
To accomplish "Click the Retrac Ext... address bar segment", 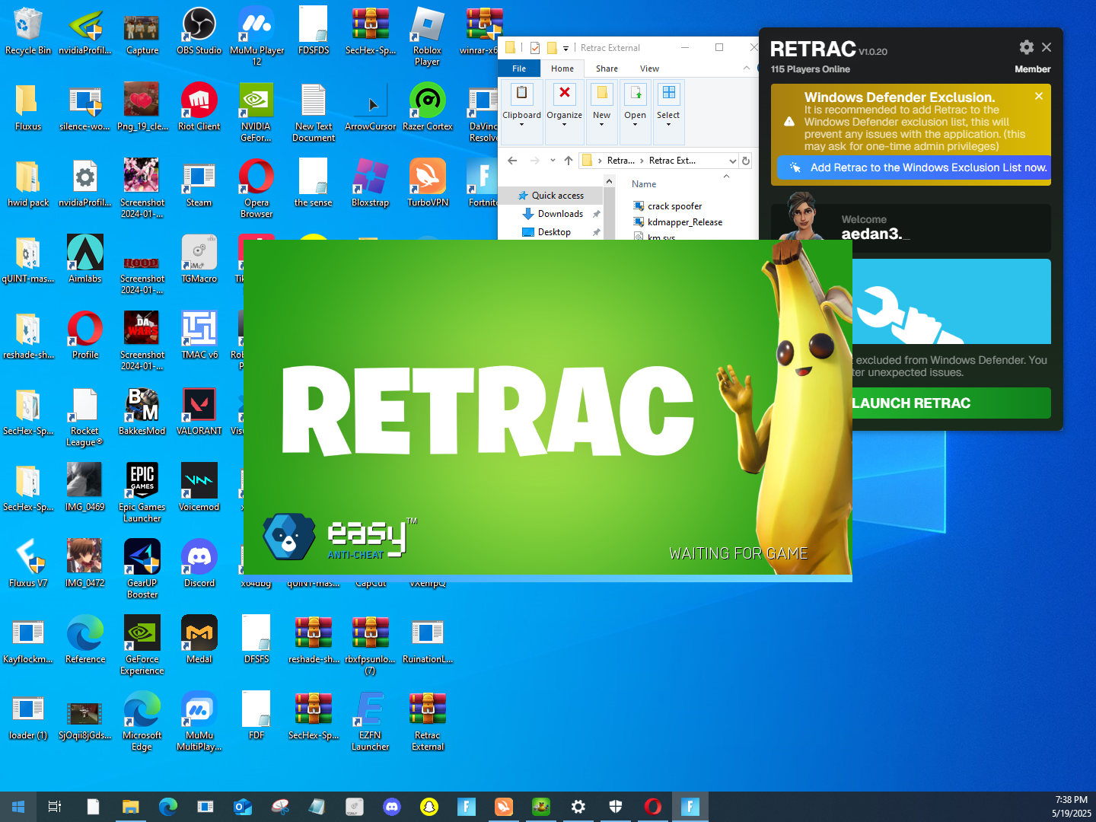I will 672,161.
